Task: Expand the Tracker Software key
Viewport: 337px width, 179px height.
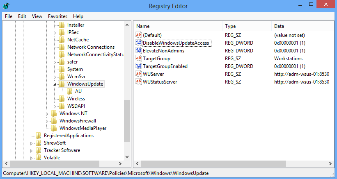Action: (x=31, y=151)
